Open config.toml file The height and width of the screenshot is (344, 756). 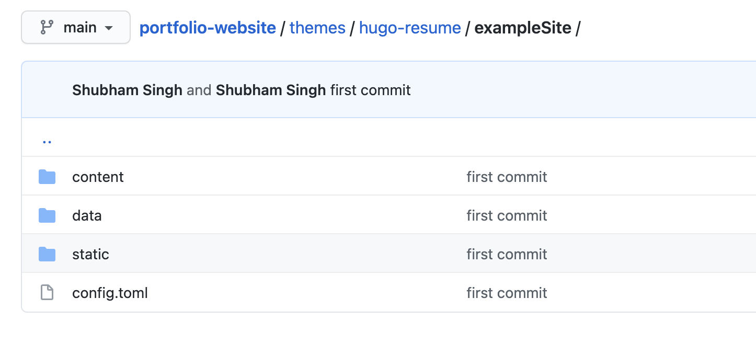[x=110, y=293]
